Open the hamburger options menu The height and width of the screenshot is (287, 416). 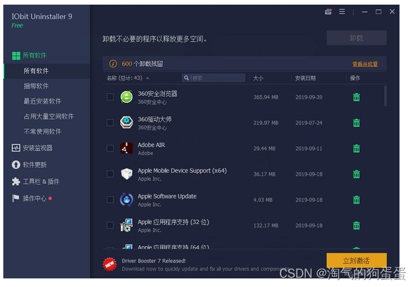[x=342, y=12]
